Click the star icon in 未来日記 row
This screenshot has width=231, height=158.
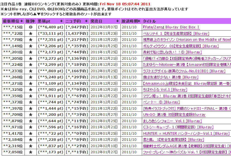click(x=31, y=83)
